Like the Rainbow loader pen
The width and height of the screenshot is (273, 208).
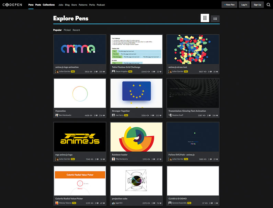[x=160, y=159]
